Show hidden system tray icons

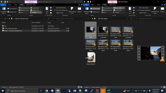(x=133, y=91)
